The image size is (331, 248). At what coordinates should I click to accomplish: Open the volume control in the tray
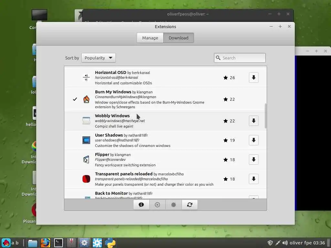click(285, 243)
